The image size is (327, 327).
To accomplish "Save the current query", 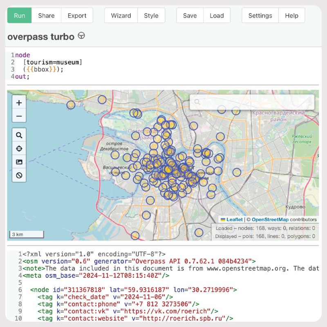I will point(190,16).
